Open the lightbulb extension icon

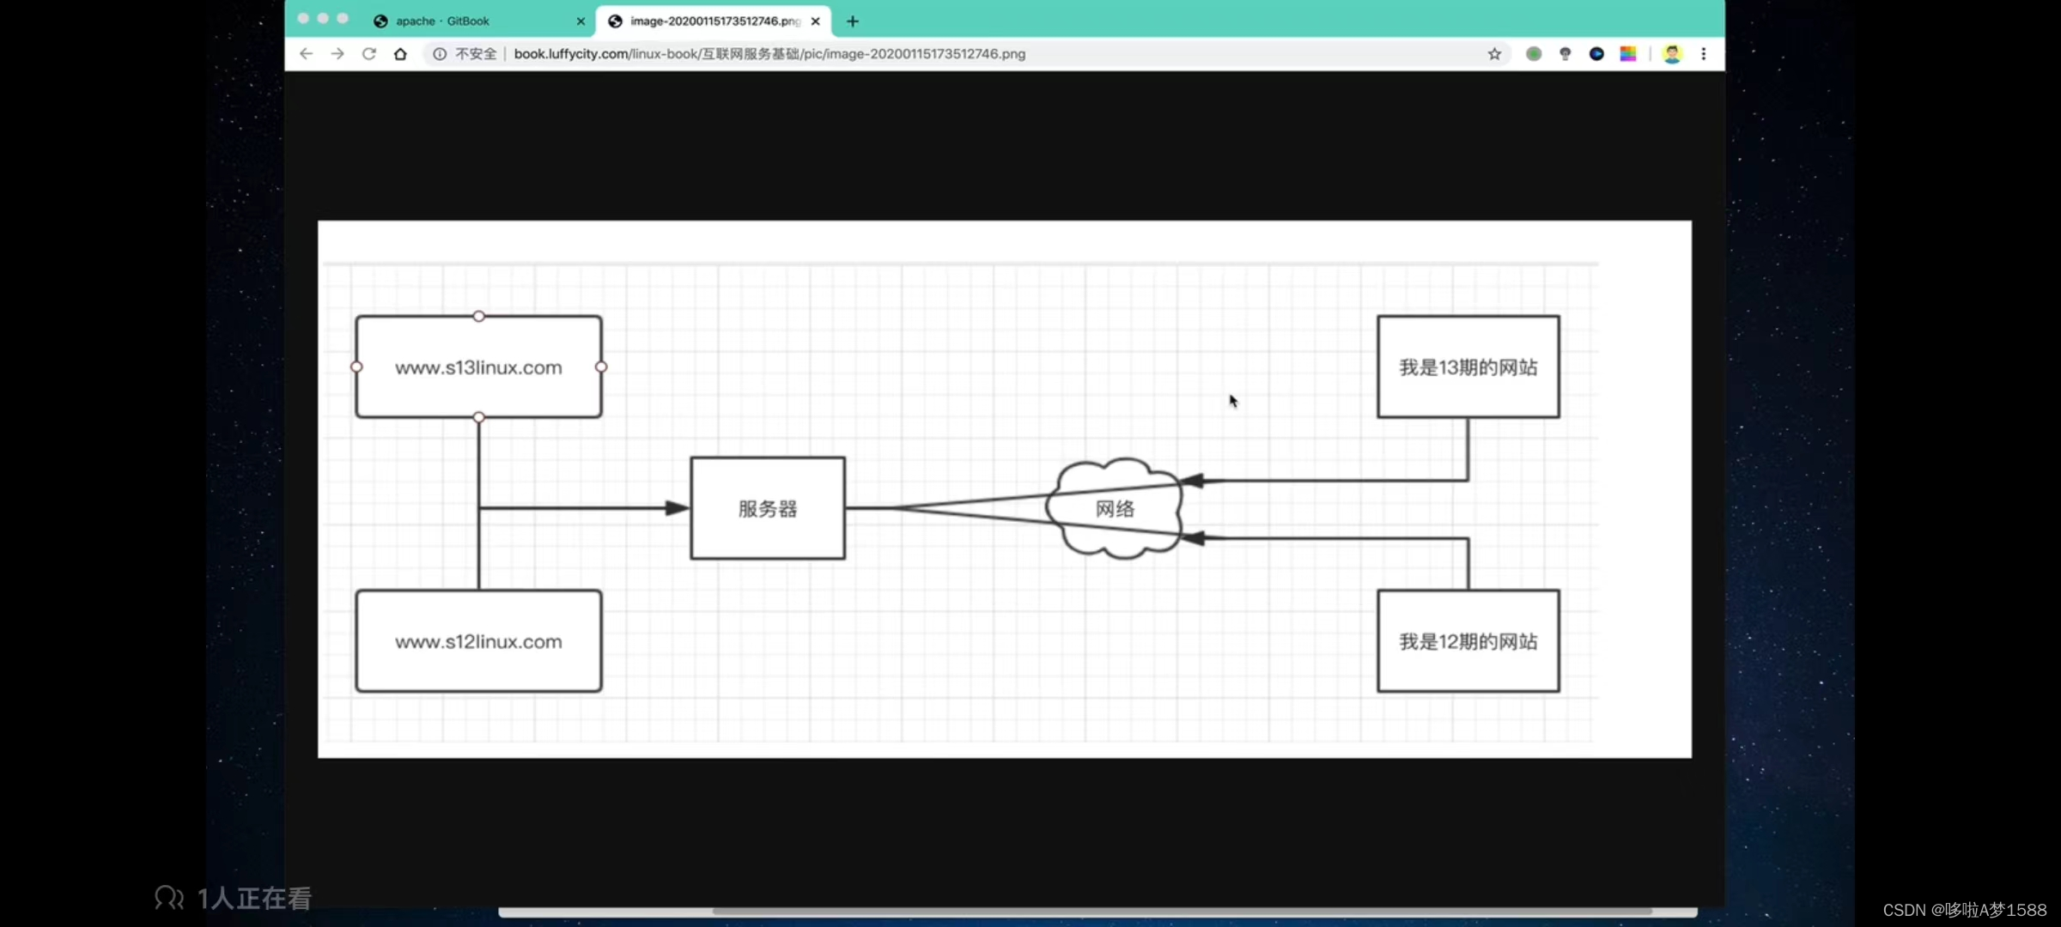pyautogui.click(x=1565, y=54)
